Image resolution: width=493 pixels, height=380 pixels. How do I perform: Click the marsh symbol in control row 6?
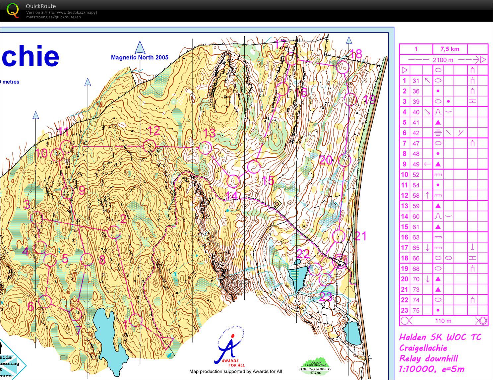(x=438, y=133)
